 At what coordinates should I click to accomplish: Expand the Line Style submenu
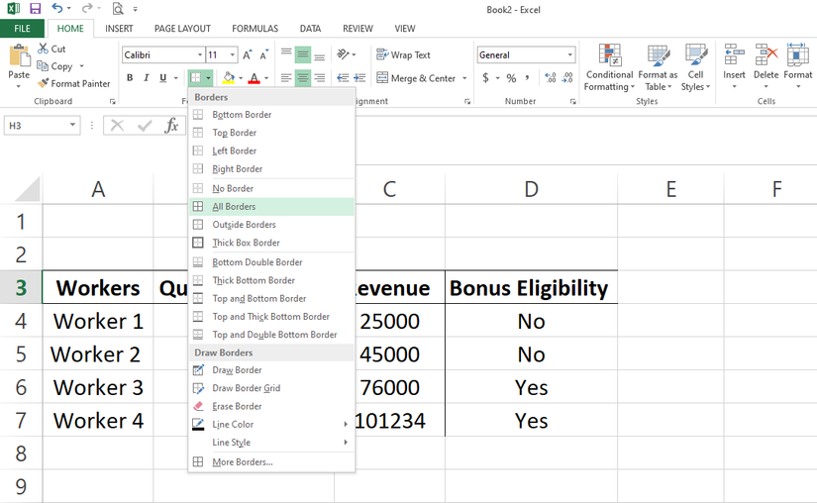pos(271,443)
